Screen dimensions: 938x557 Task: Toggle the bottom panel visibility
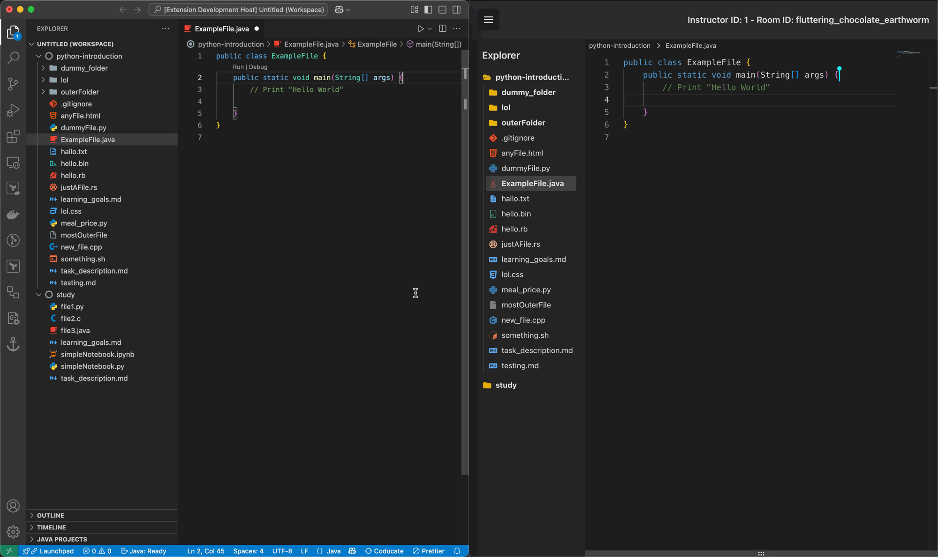442,10
